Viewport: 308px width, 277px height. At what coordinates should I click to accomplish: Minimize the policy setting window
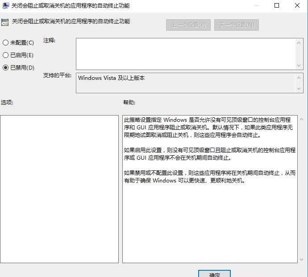click(256, 5)
